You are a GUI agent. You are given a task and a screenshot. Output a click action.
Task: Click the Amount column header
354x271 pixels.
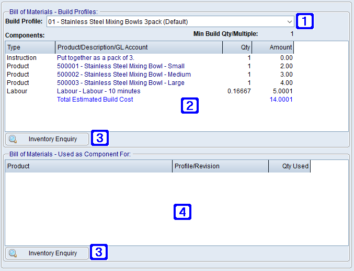[273, 47]
